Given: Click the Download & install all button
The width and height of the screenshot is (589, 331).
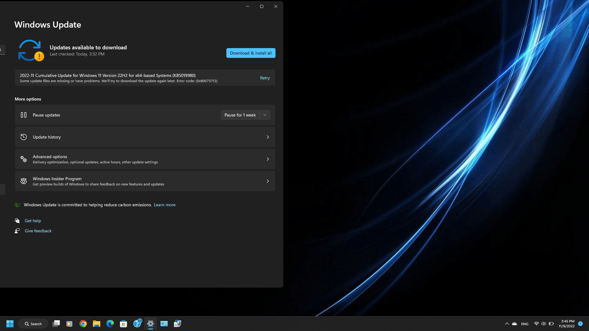Looking at the screenshot, I should coord(251,53).
